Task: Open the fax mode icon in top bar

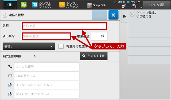Action: tap(10, 5)
